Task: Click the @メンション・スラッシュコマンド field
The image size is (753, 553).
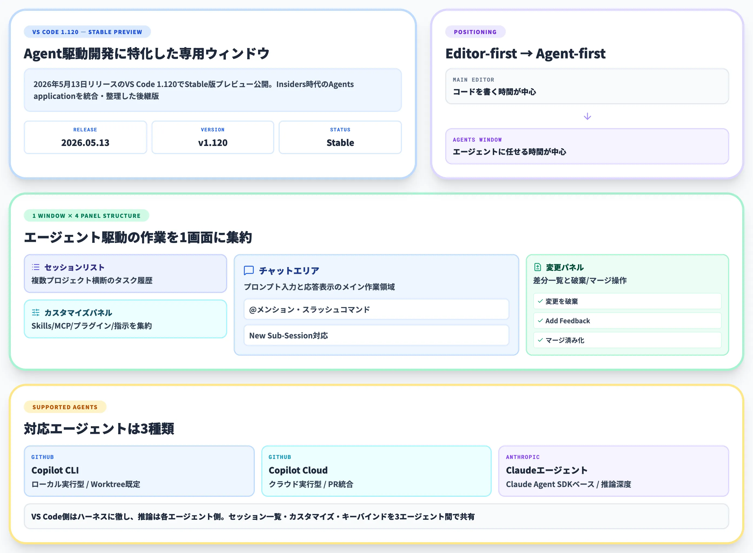Action: tap(376, 309)
